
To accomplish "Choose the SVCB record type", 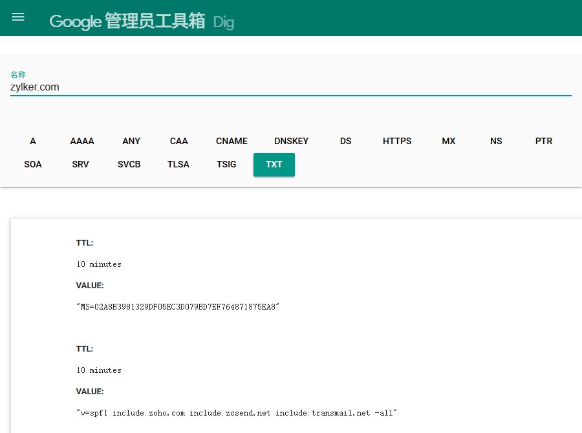I will coord(129,164).
